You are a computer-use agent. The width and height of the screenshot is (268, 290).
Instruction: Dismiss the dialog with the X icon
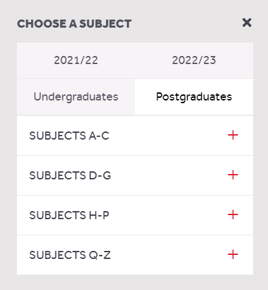pos(246,23)
